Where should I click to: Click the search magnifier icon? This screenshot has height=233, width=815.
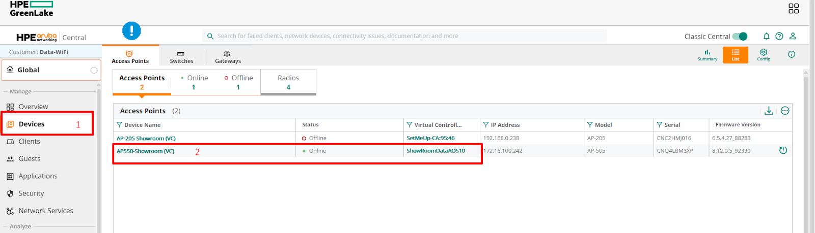pyautogui.click(x=210, y=36)
